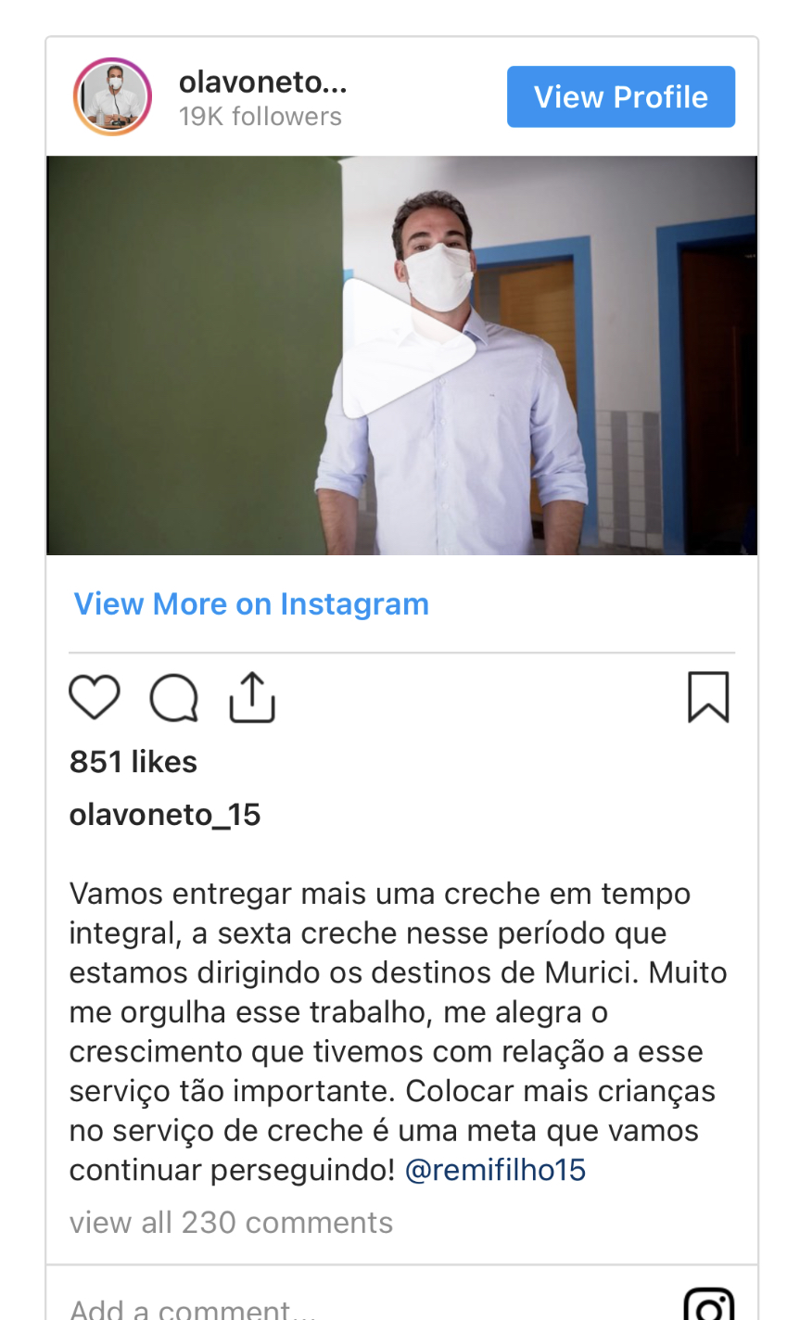Save the post with the bookmark icon
800x1320 pixels.
[708, 697]
